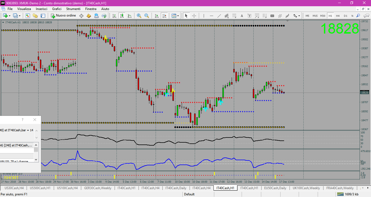Open the search magnifier icon
The image size is (371, 197).
tap(358, 16)
